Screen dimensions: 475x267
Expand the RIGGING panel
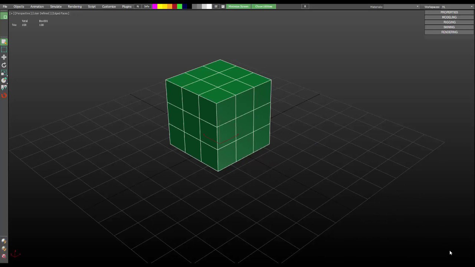tap(449, 22)
